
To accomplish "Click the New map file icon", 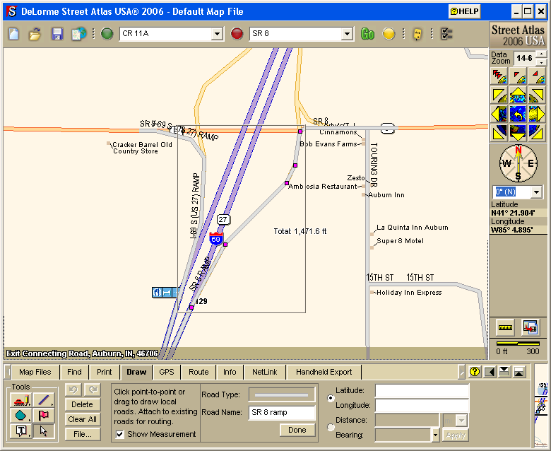I will (13, 34).
